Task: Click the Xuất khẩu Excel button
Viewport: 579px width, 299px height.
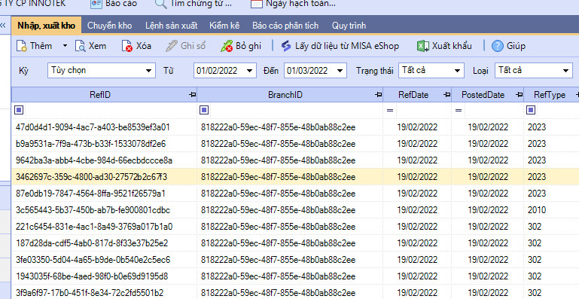Action: tap(444, 46)
